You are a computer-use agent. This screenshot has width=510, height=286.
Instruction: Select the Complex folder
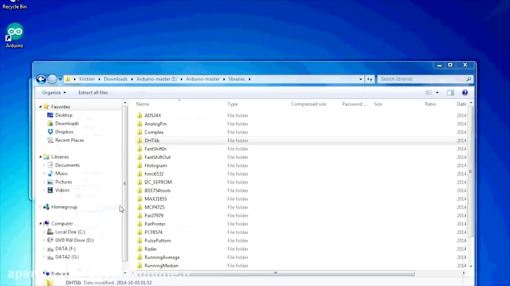154,132
